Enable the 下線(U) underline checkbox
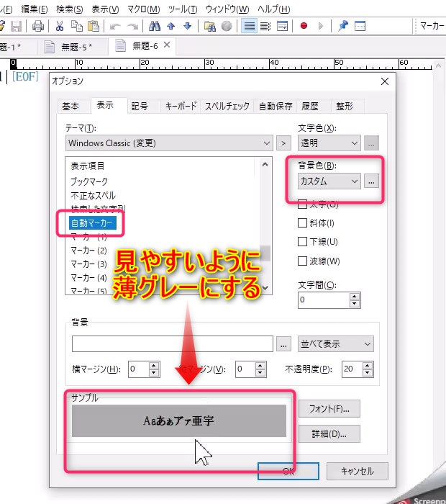This screenshot has width=446, height=504. coord(302,241)
